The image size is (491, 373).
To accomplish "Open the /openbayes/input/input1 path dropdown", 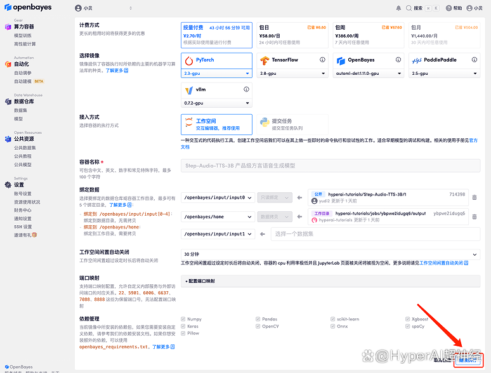I will click(x=218, y=234).
